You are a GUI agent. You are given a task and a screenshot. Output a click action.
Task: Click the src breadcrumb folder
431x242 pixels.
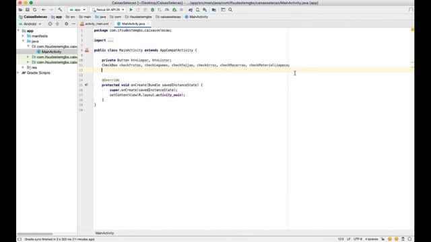point(70,17)
